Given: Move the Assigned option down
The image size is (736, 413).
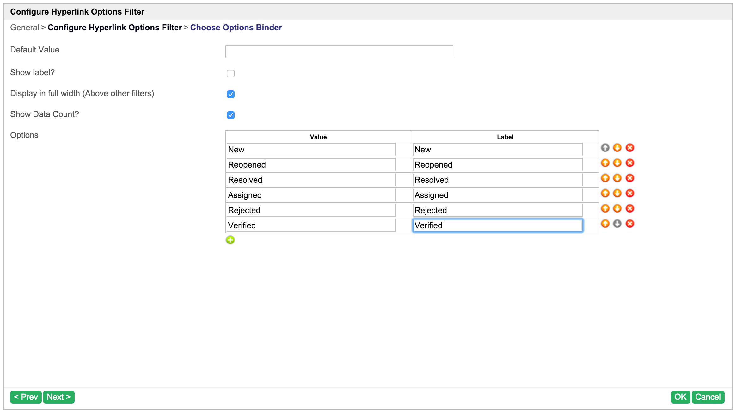Looking at the screenshot, I should 617,193.
